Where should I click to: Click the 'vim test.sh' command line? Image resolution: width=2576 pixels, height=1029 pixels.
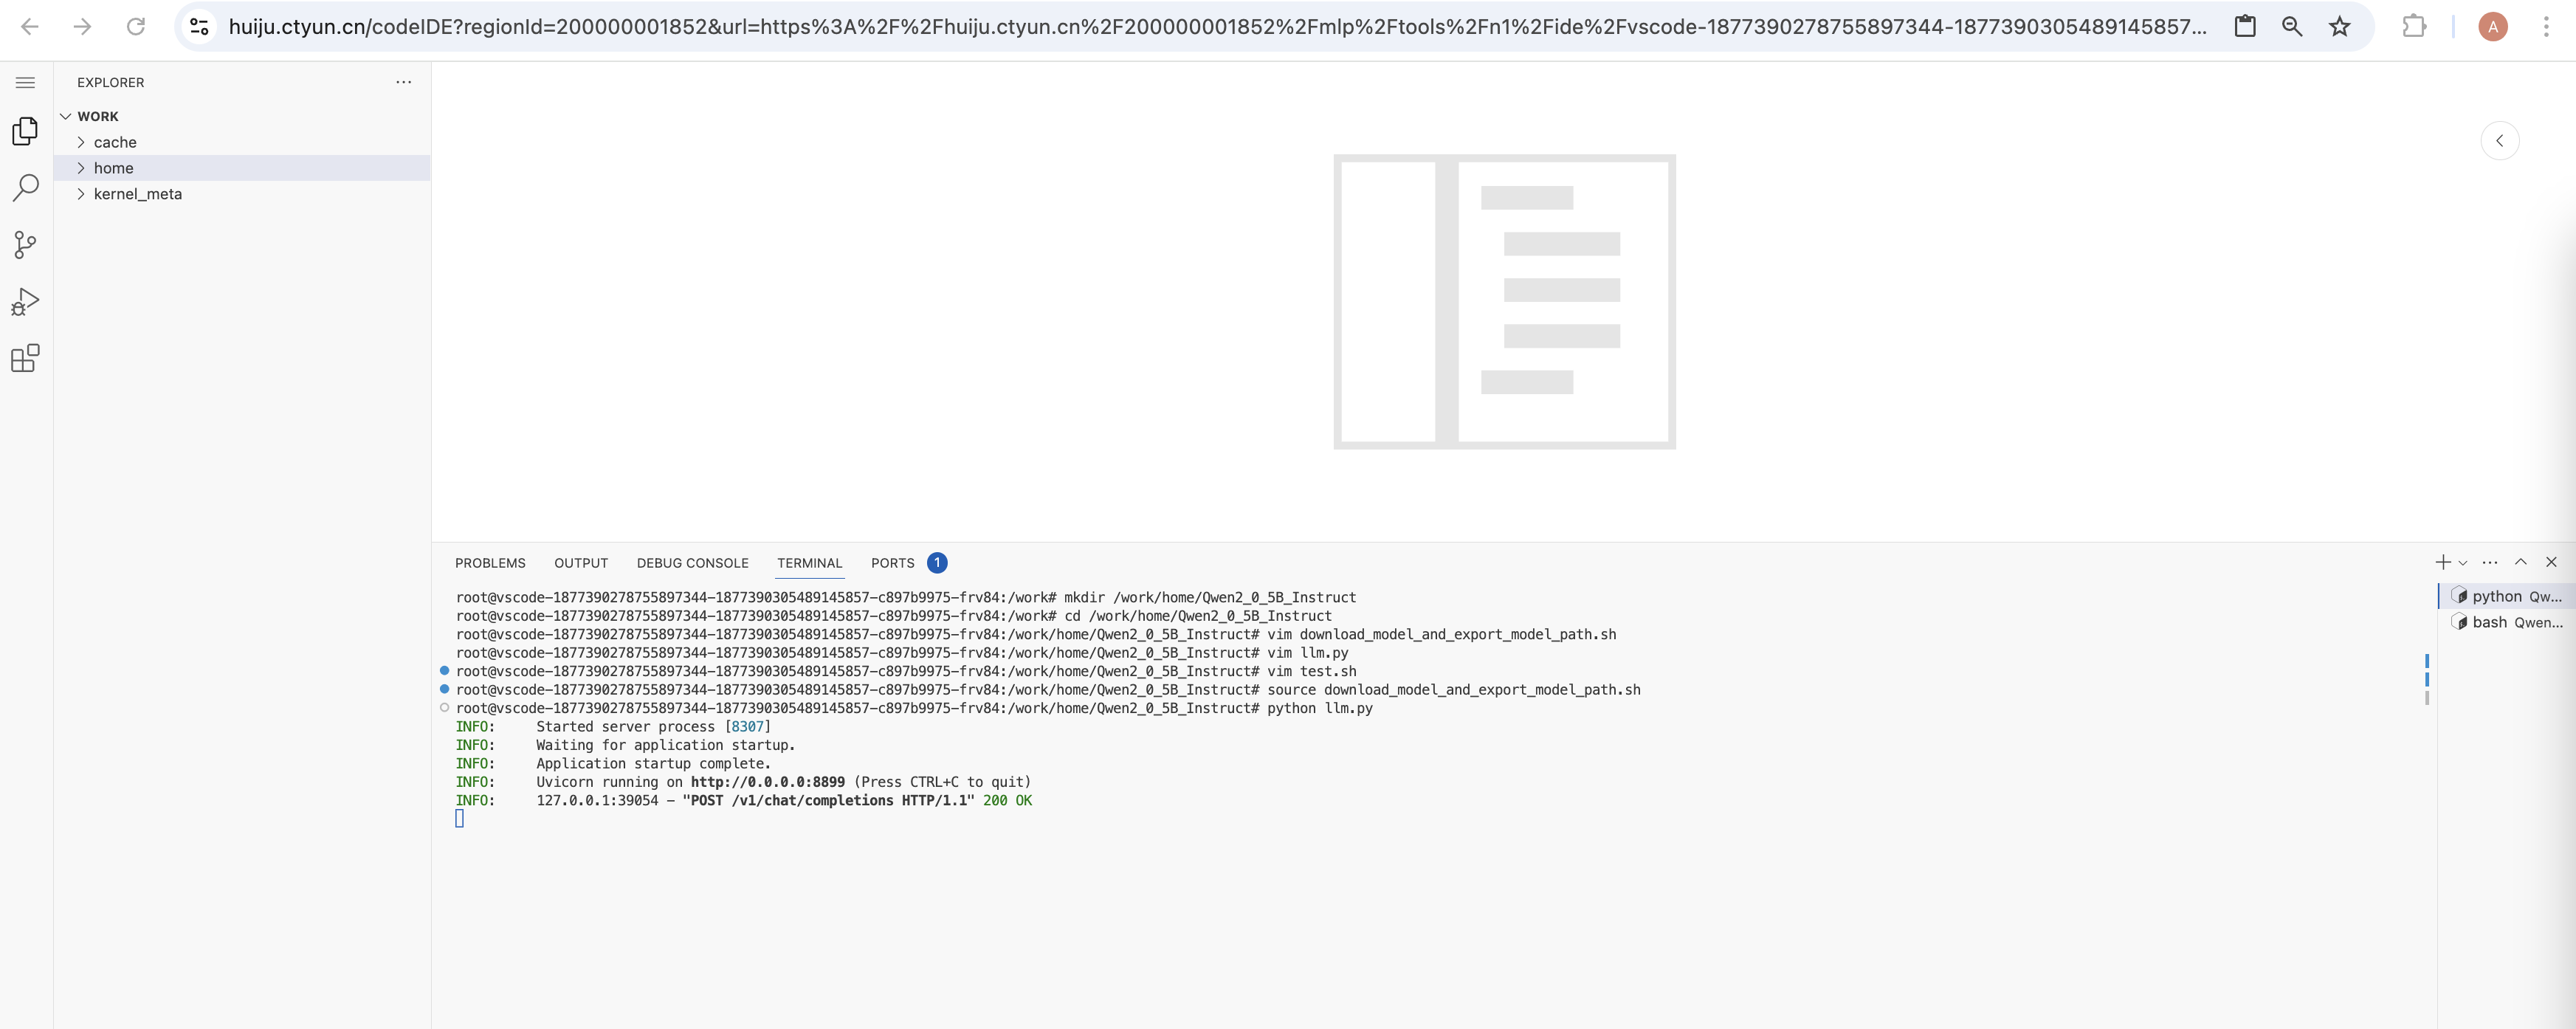(x=906, y=671)
